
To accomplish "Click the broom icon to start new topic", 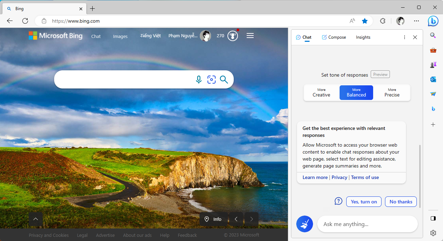I will click(304, 224).
